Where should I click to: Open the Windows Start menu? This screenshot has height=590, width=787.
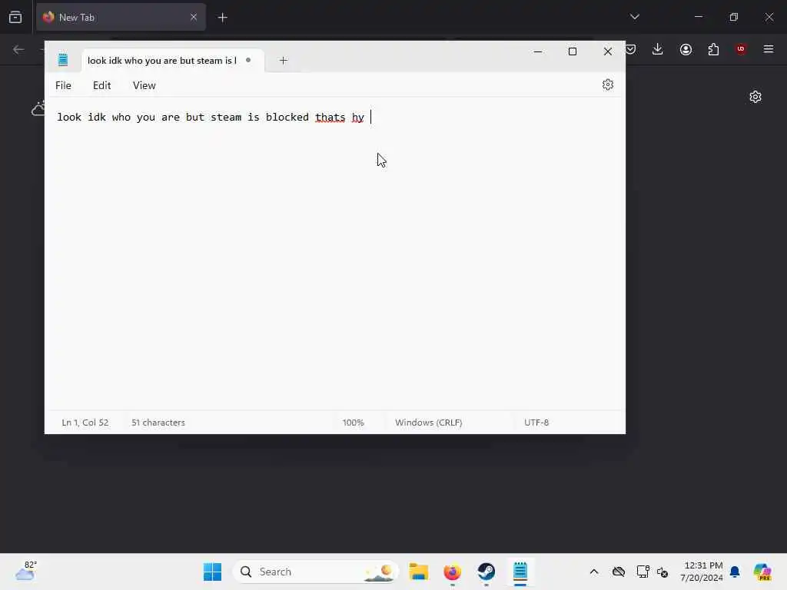click(x=212, y=572)
